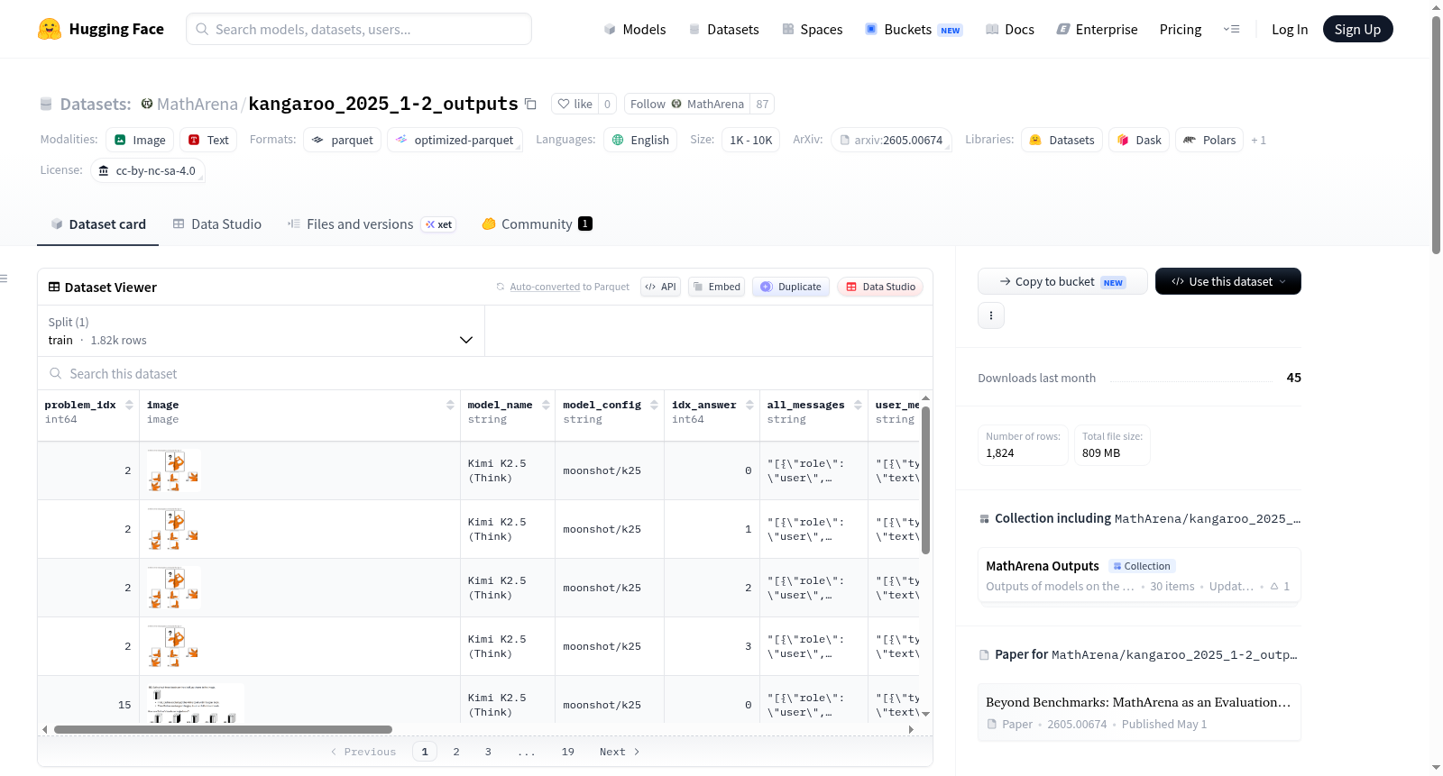Copy dataset name with the copy icon

(531, 105)
